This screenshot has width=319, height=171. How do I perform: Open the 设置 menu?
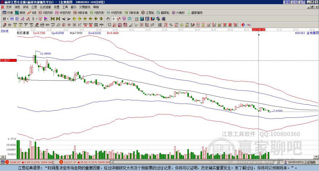[x=57, y=7]
